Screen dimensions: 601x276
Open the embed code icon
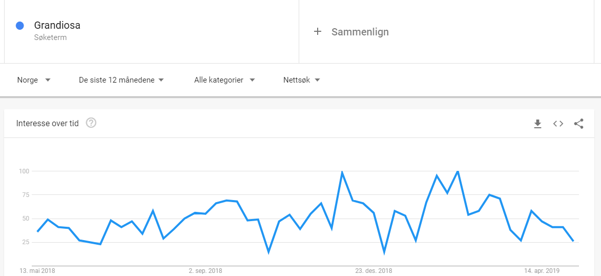point(558,124)
